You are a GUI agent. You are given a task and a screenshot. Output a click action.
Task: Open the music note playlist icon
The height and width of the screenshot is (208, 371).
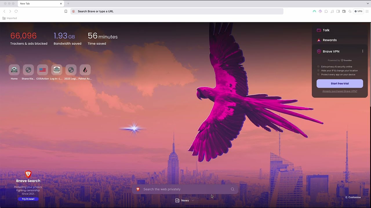click(x=332, y=11)
